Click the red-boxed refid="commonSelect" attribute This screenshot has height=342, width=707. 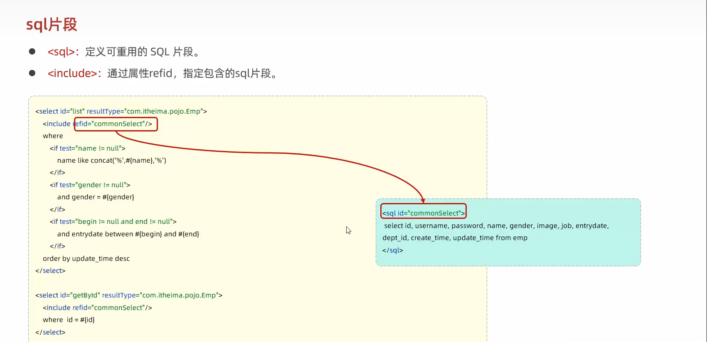click(x=116, y=124)
